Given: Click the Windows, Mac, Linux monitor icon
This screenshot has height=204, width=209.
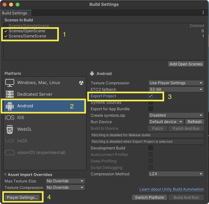Looking at the screenshot, I should [x=10, y=83].
